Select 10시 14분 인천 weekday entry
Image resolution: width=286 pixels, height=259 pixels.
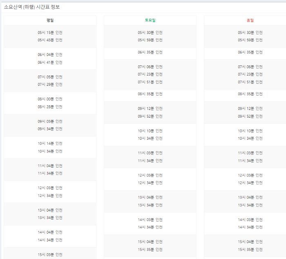(50, 143)
